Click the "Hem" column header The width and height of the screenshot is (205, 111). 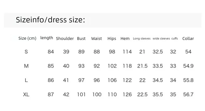point(125,38)
